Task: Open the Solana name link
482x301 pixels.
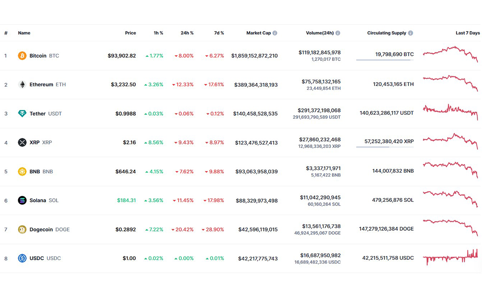Action: pos(38,200)
